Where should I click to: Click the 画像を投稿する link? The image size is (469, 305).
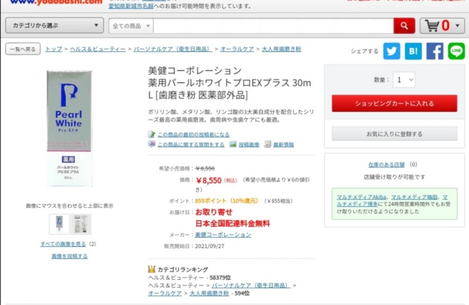pyautogui.click(x=69, y=256)
